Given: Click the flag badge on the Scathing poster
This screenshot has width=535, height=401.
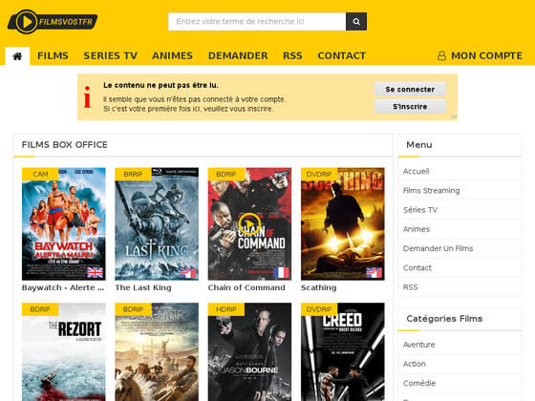Looking at the screenshot, I should (x=374, y=272).
